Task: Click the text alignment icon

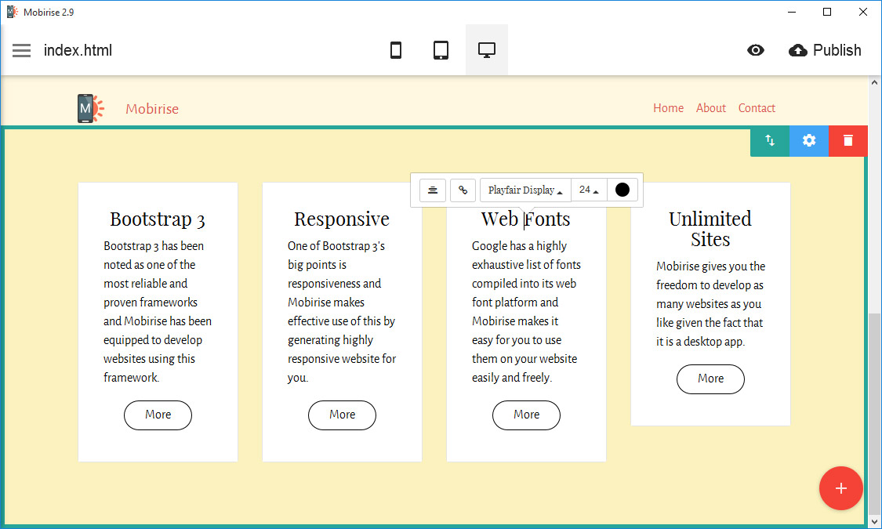Action: tap(433, 190)
